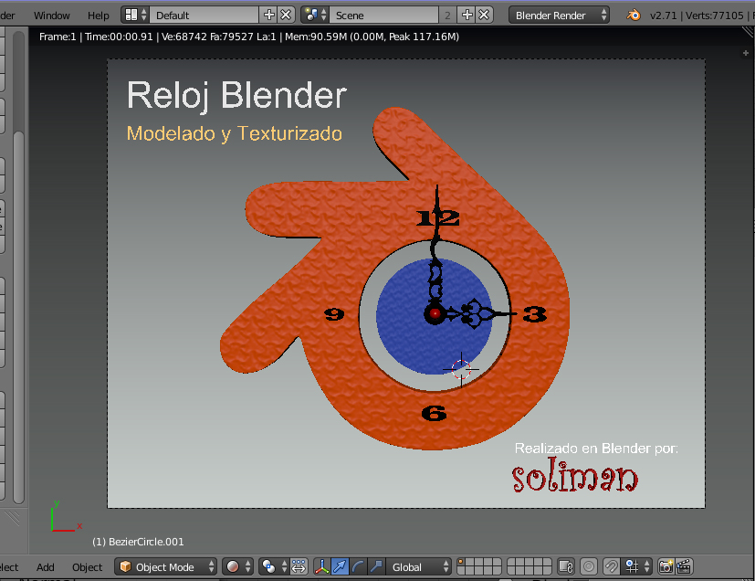Viewport: 755px width, 581px height.
Task: Enable the scale manipulator
Action: pos(376,566)
